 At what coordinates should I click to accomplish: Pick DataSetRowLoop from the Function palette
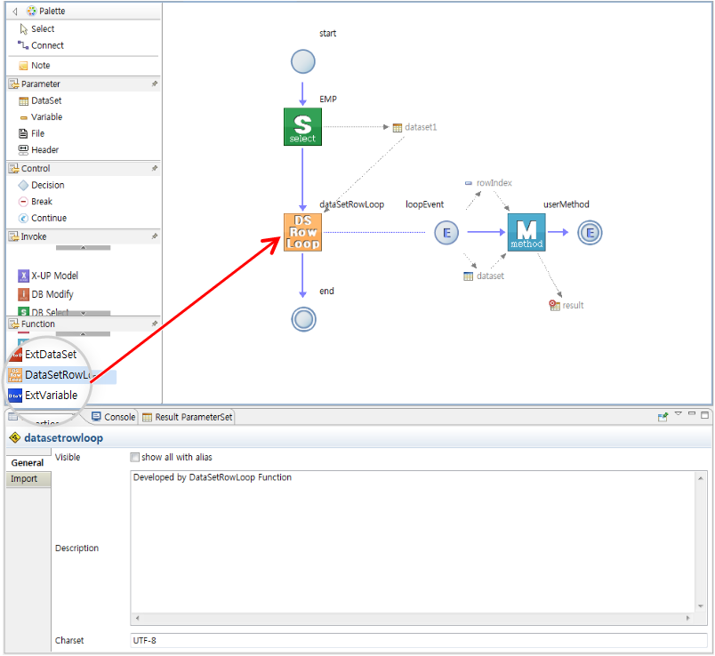(58, 375)
